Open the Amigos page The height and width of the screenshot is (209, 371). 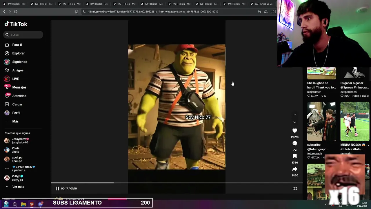(x=17, y=70)
